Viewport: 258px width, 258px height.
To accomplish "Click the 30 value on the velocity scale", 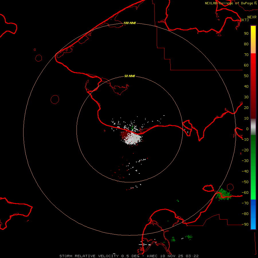I will (x=246, y=97).
